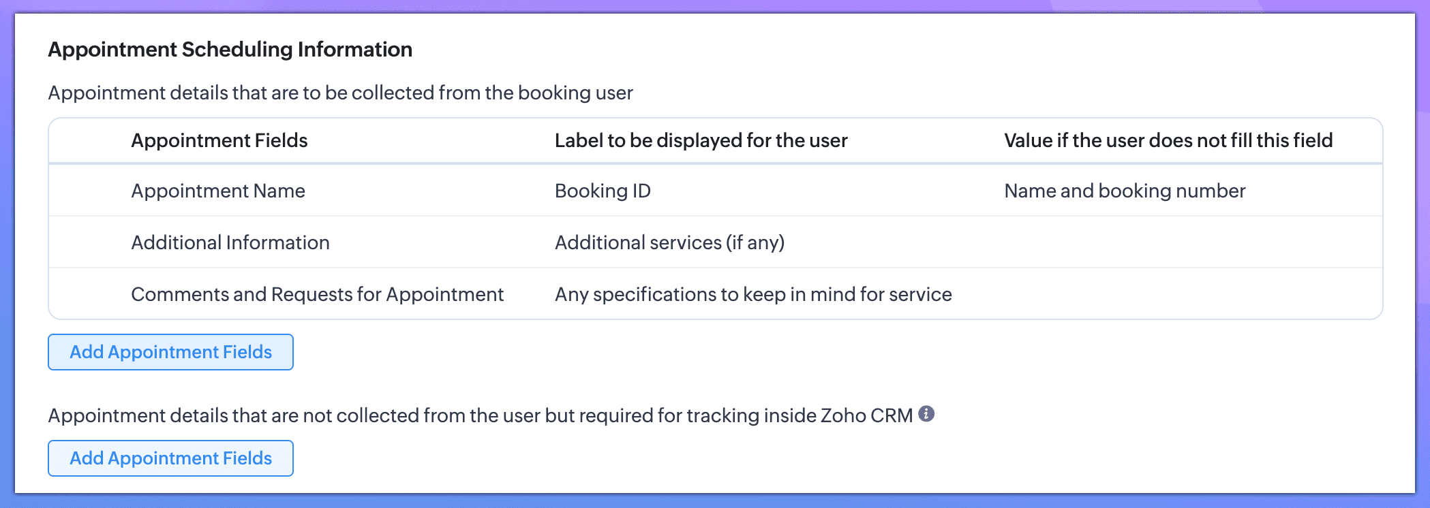
Task: Click the Appointment Scheduling Information heading
Action: click(x=230, y=50)
